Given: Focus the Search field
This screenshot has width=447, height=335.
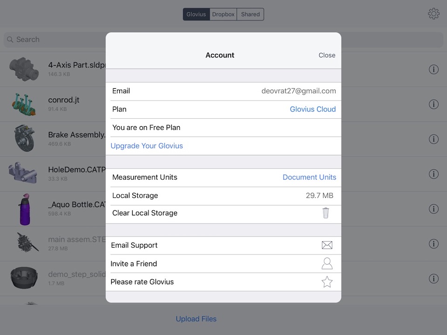Looking at the screenshot, I should click(x=54, y=40).
